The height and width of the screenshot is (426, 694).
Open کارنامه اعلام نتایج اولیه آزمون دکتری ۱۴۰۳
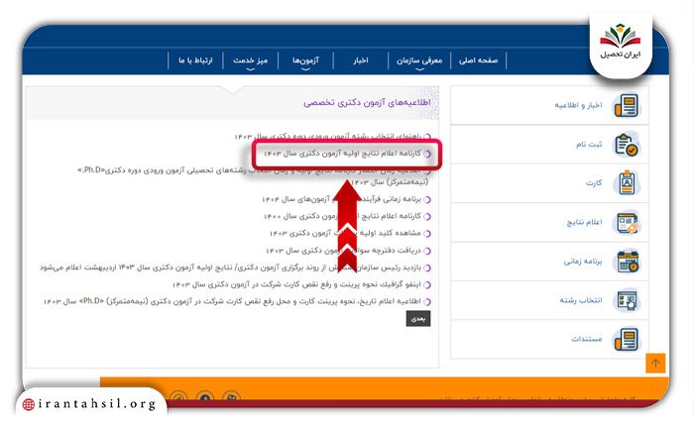[343, 154]
